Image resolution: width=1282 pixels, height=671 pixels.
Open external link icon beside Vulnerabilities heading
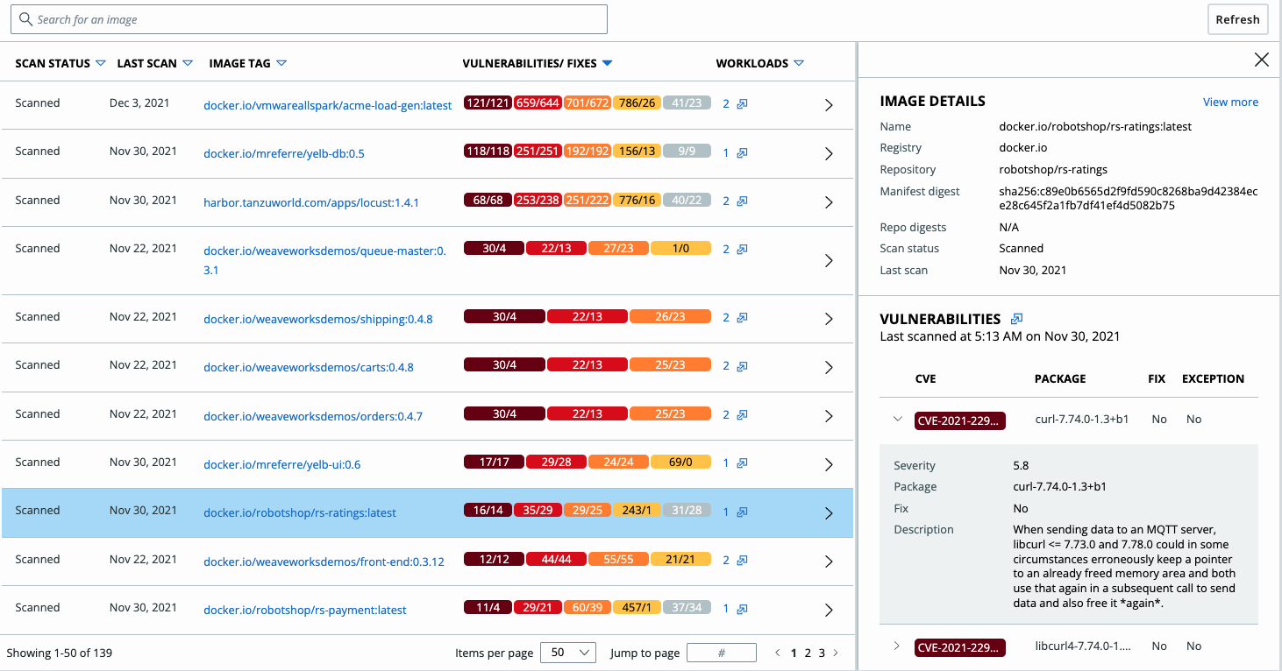[x=1016, y=319]
